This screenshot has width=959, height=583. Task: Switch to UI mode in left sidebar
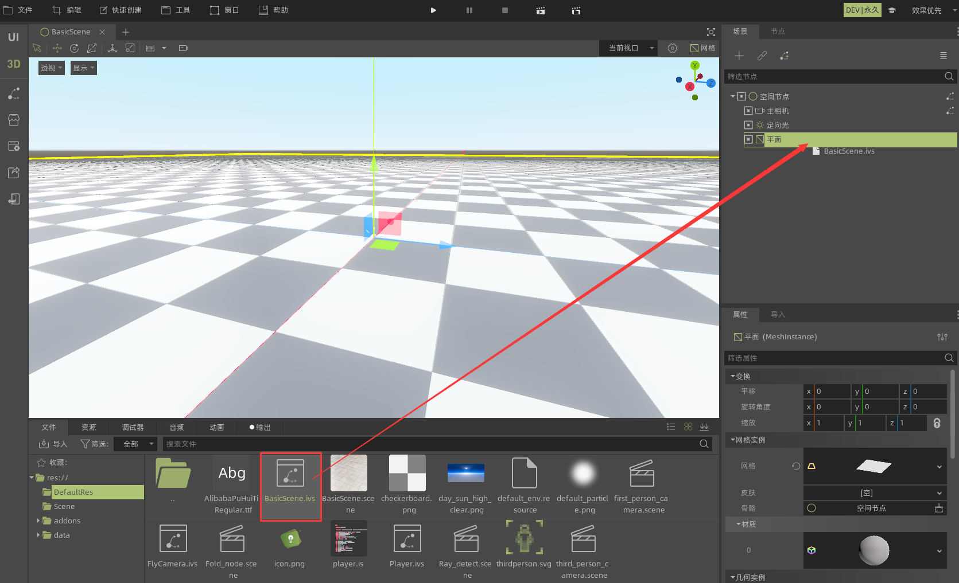pyautogui.click(x=14, y=37)
